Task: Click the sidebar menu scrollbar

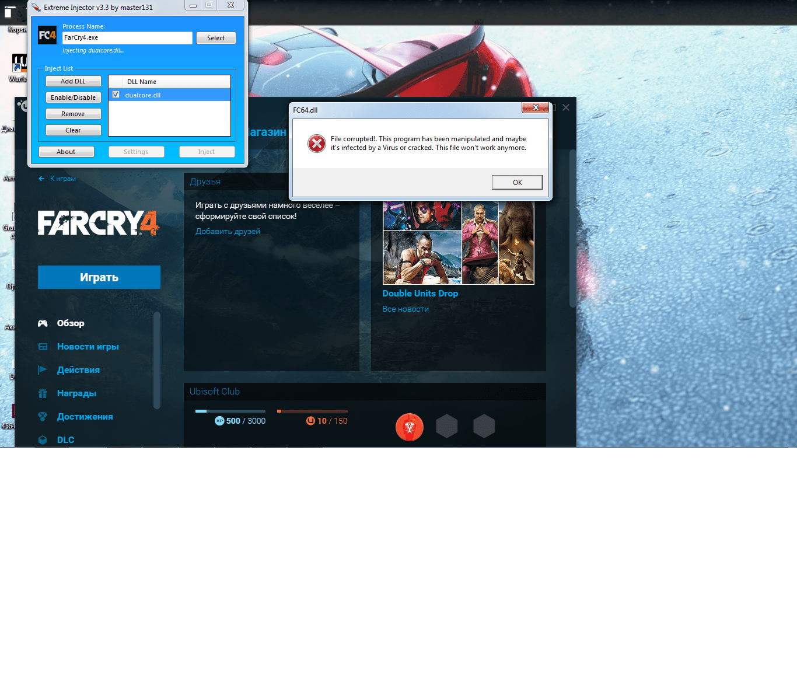Action: (156, 361)
